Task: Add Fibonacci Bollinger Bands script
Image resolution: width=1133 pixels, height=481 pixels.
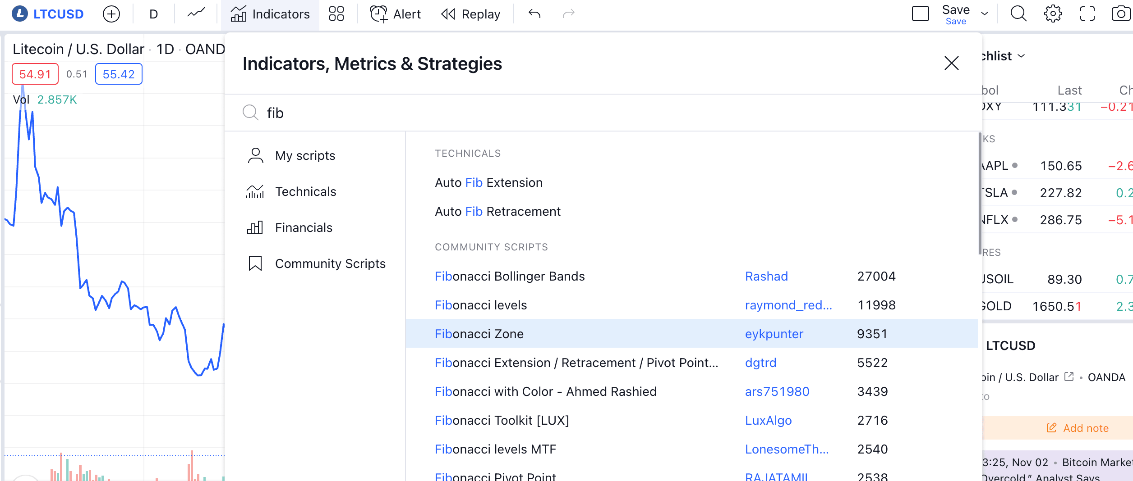Action: coord(691,276)
